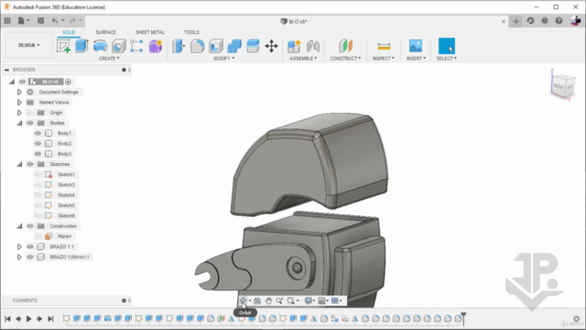Switch to the TOOLS tab
586x330 pixels.
[191, 32]
